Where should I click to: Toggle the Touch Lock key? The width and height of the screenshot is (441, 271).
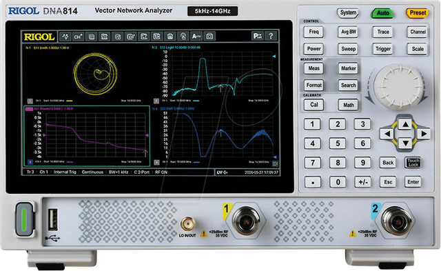click(x=413, y=163)
